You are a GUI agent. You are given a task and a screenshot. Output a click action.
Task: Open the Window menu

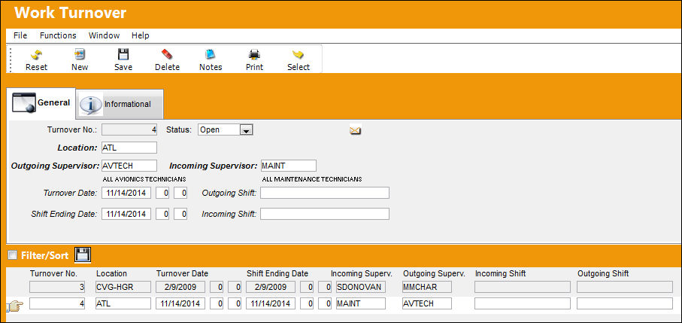[104, 35]
